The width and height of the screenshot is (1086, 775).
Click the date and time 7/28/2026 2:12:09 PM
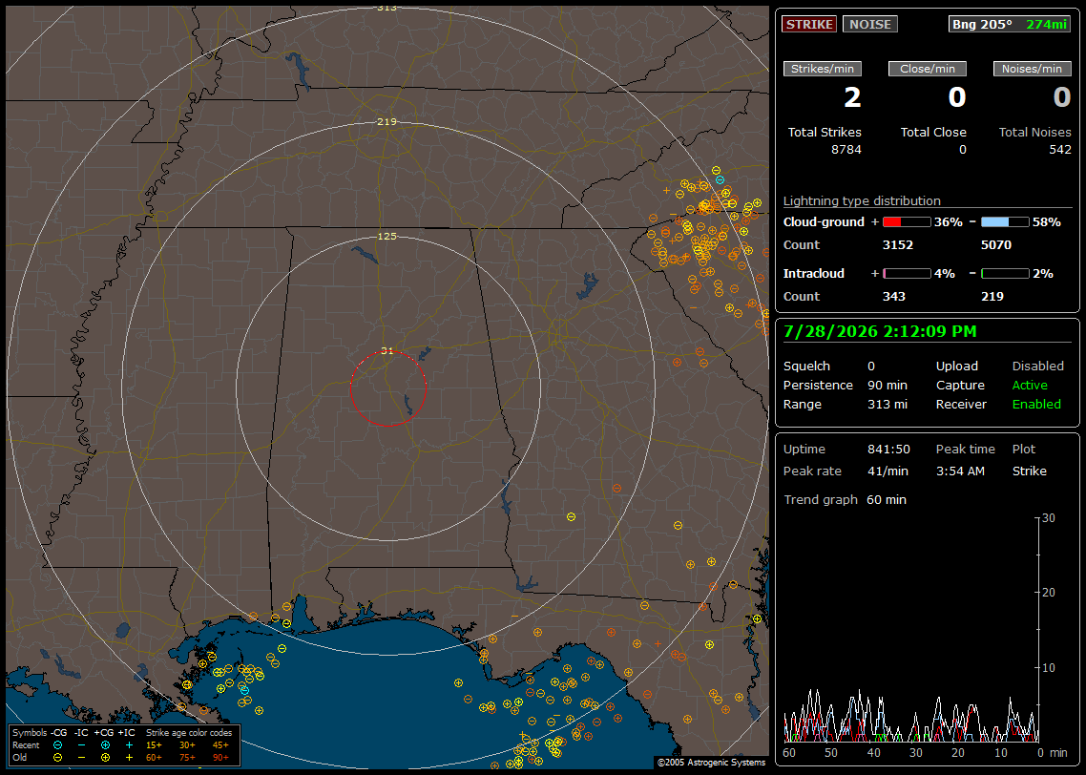[x=880, y=331]
